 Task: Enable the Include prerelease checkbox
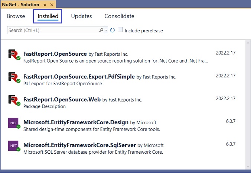pos(120,30)
